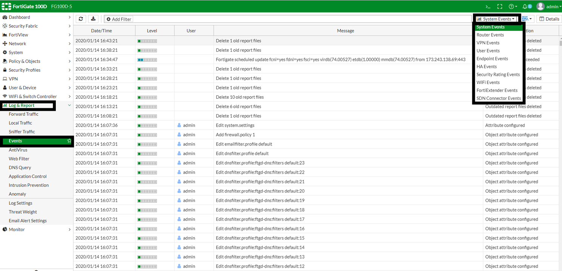The width and height of the screenshot is (562, 271).
Task: Select VPN Events from the dropdown list
Action: 488,43
